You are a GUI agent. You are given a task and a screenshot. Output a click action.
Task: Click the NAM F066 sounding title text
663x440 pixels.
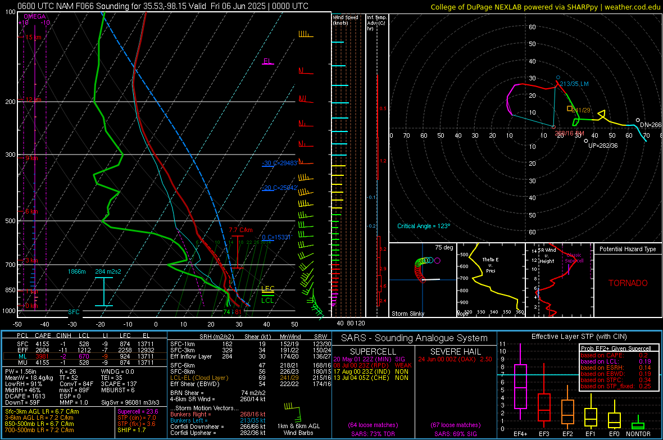click(163, 6)
